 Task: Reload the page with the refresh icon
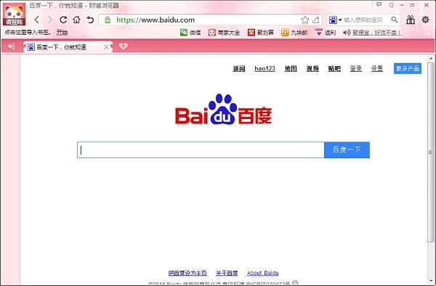coord(63,20)
